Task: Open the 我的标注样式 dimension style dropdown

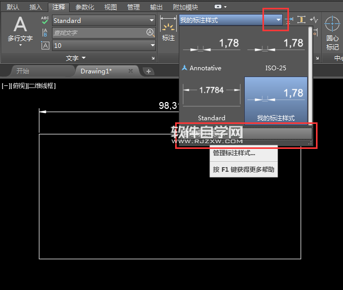Action: [279, 20]
